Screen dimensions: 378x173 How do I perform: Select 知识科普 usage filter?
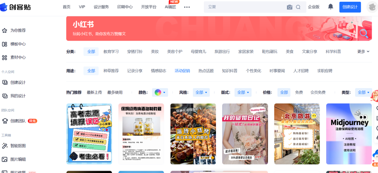[x=230, y=71]
